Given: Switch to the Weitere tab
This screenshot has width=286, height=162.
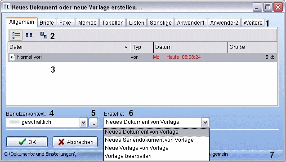Looking at the screenshot, I should [253, 23].
